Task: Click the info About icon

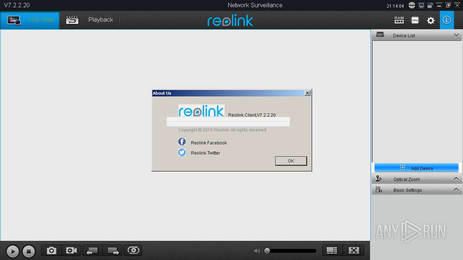Action: tap(447, 20)
